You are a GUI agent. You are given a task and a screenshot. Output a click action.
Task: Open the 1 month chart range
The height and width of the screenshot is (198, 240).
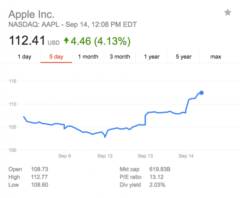pos(88,57)
